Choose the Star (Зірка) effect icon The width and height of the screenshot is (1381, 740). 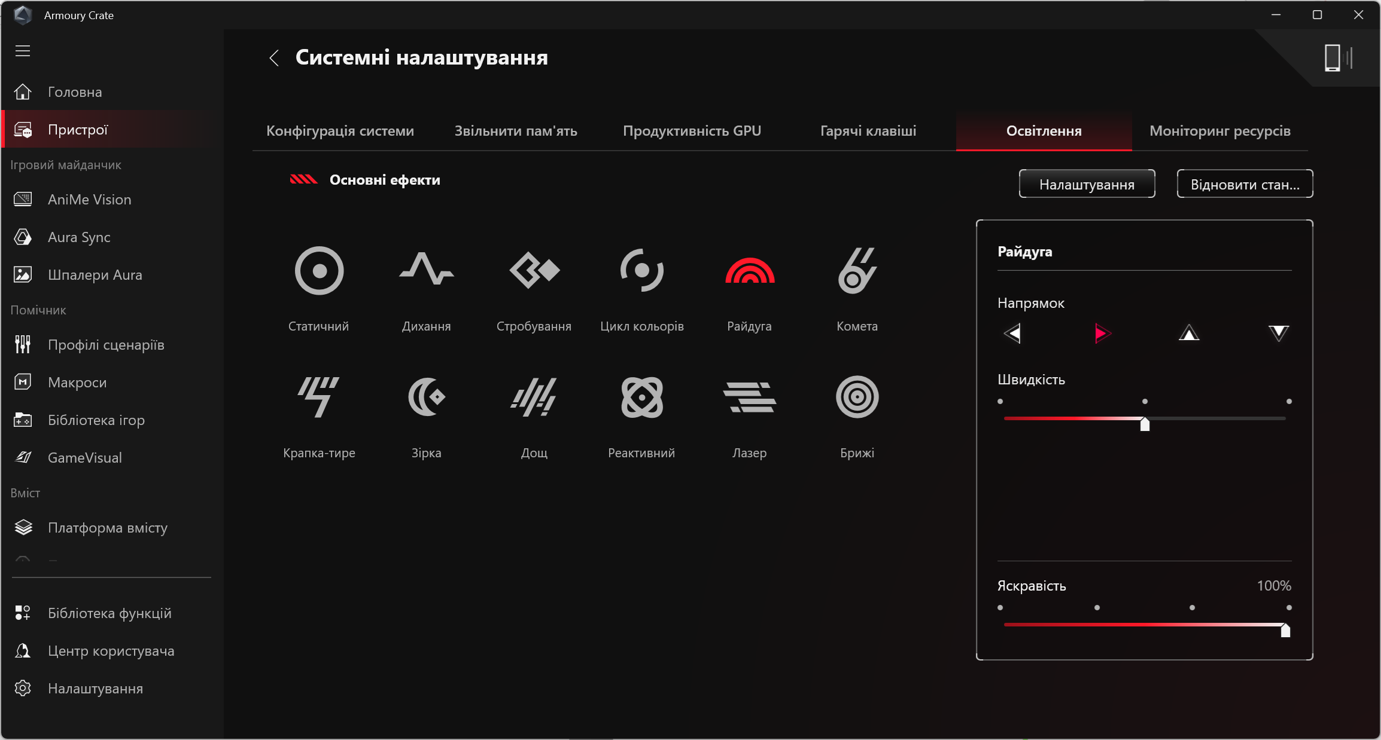pyautogui.click(x=426, y=397)
